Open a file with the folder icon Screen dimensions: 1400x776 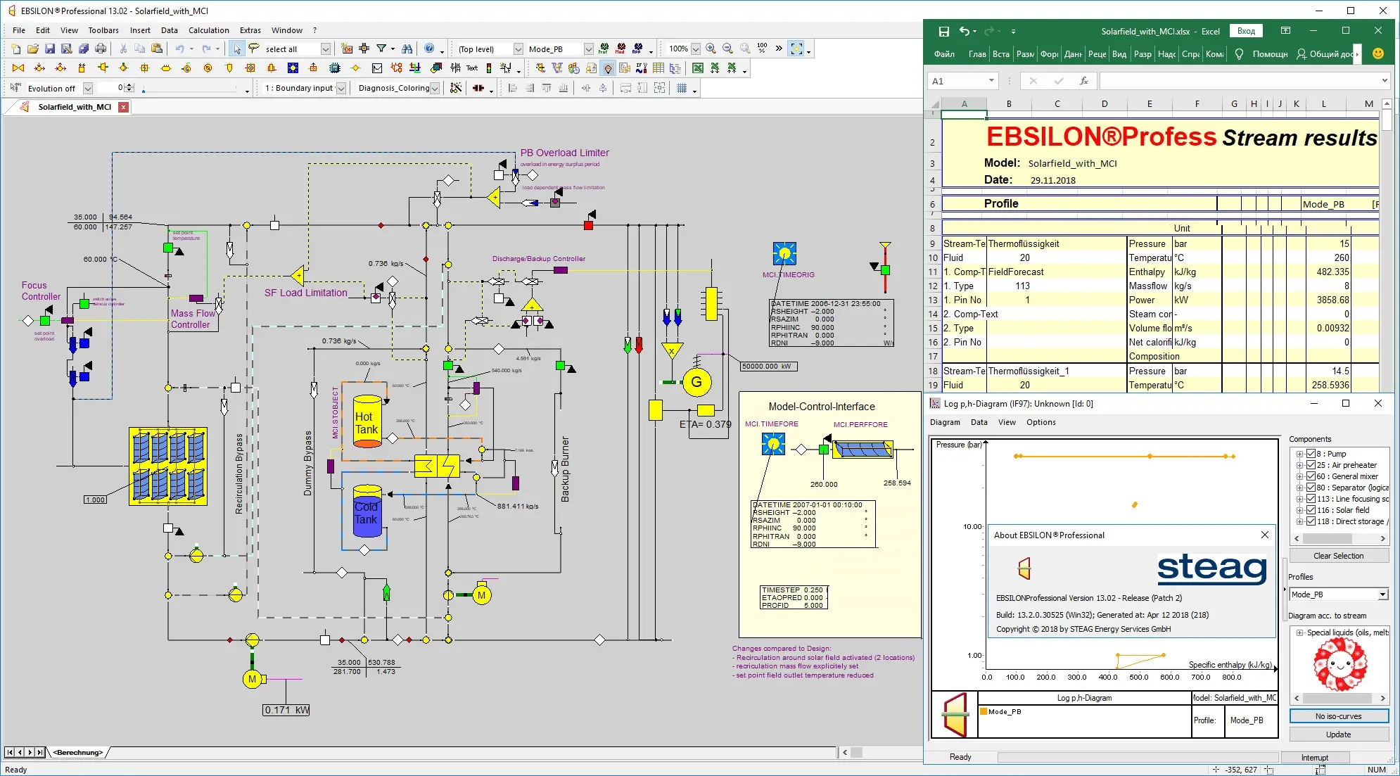point(33,49)
